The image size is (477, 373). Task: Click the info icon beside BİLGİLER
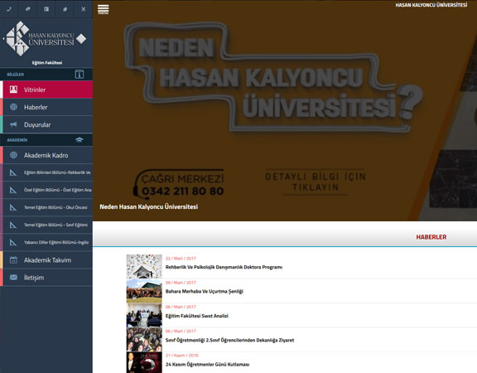tap(79, 75)
